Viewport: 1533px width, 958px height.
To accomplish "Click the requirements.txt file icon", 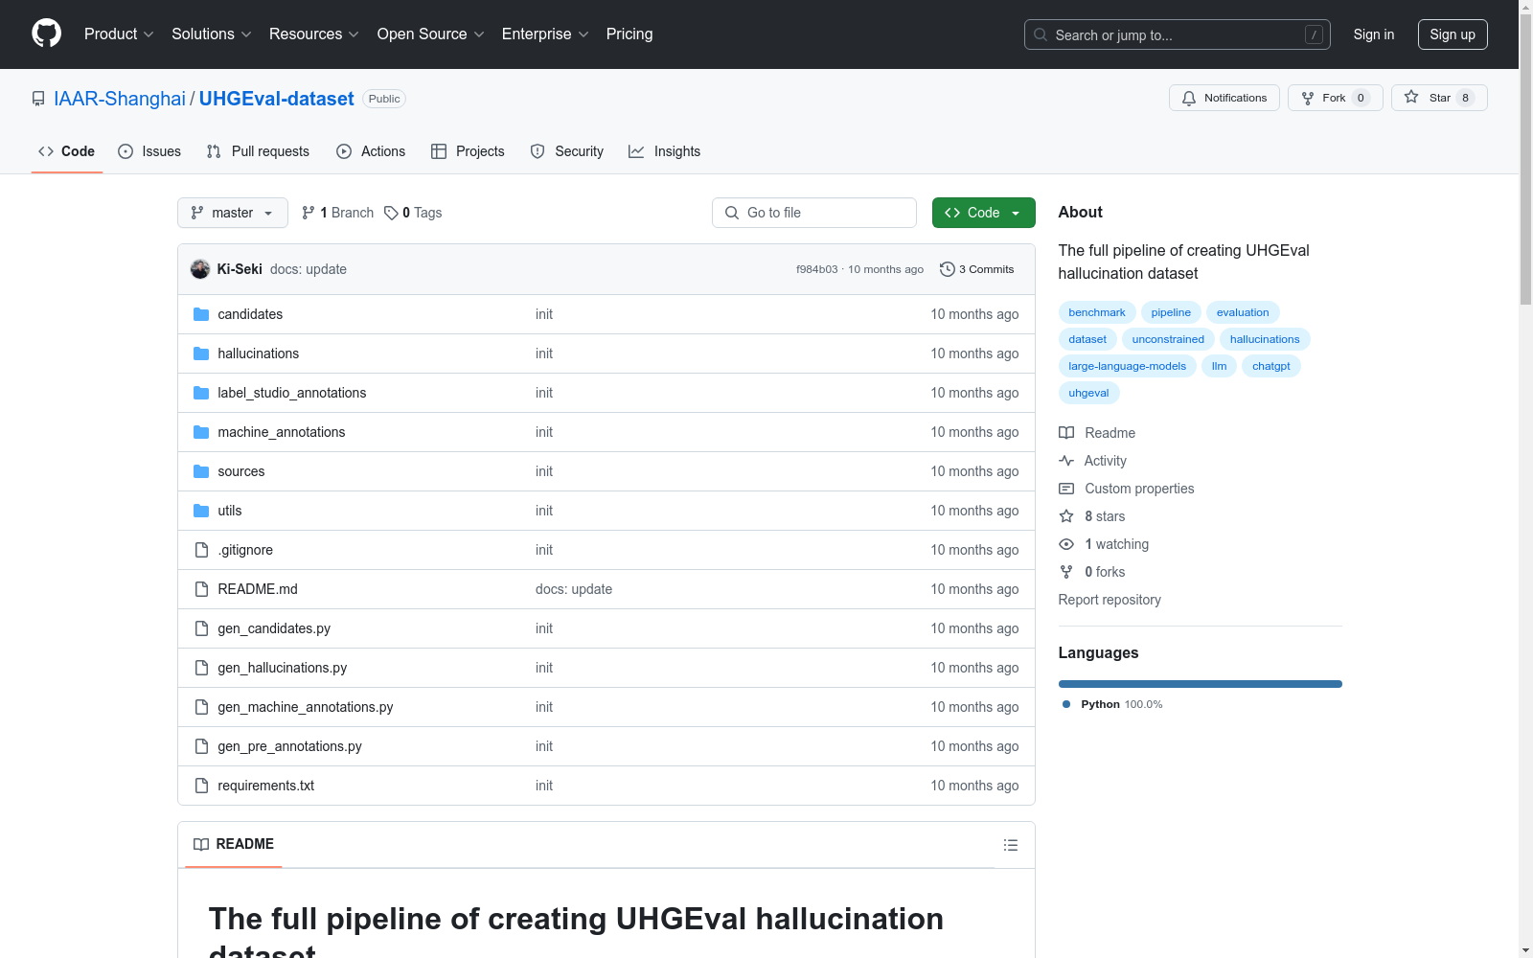I will click(x=201, y=786).
